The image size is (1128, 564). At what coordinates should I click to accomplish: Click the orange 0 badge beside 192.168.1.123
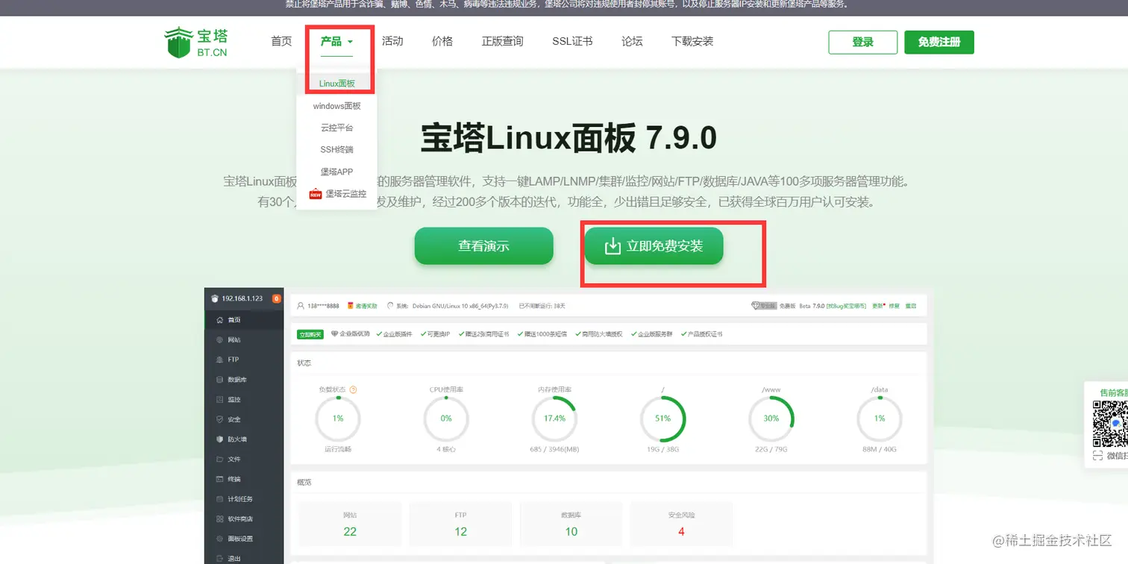tap(276, 298)
